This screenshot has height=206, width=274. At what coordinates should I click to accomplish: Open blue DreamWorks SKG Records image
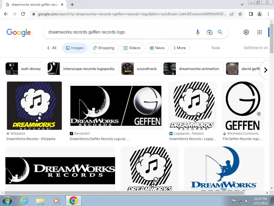coord(224,169)
